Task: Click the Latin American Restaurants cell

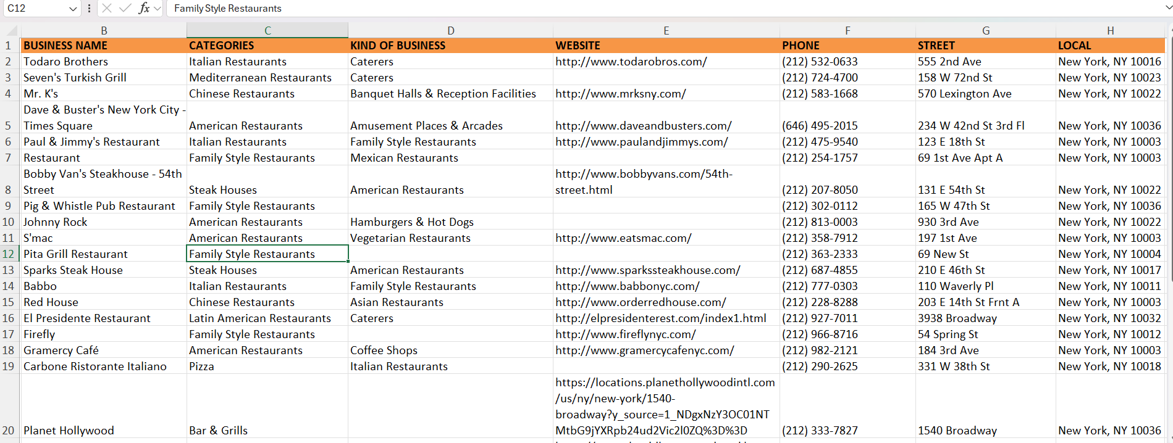Action: pos(267,318)
